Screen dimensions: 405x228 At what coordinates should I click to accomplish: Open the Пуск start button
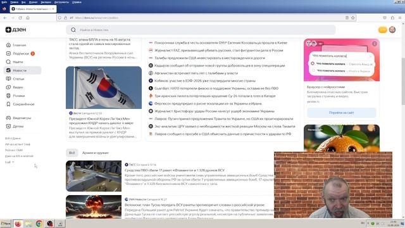pyautogui.click(x=6, y=224)
